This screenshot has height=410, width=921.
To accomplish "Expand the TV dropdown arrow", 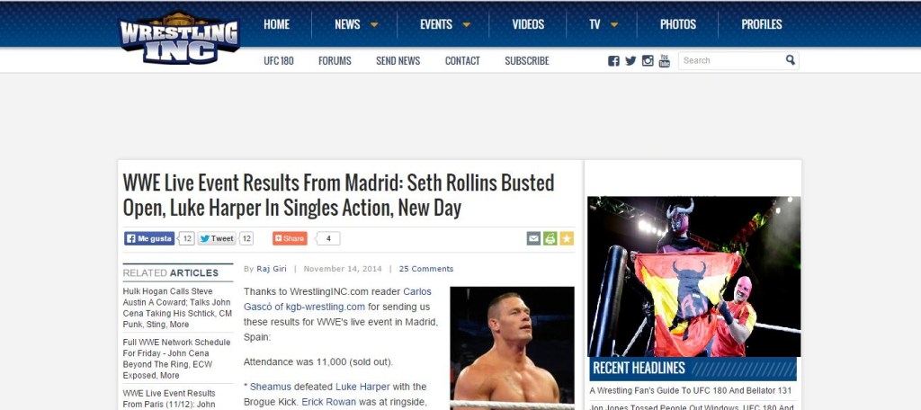I will (614, 24).
